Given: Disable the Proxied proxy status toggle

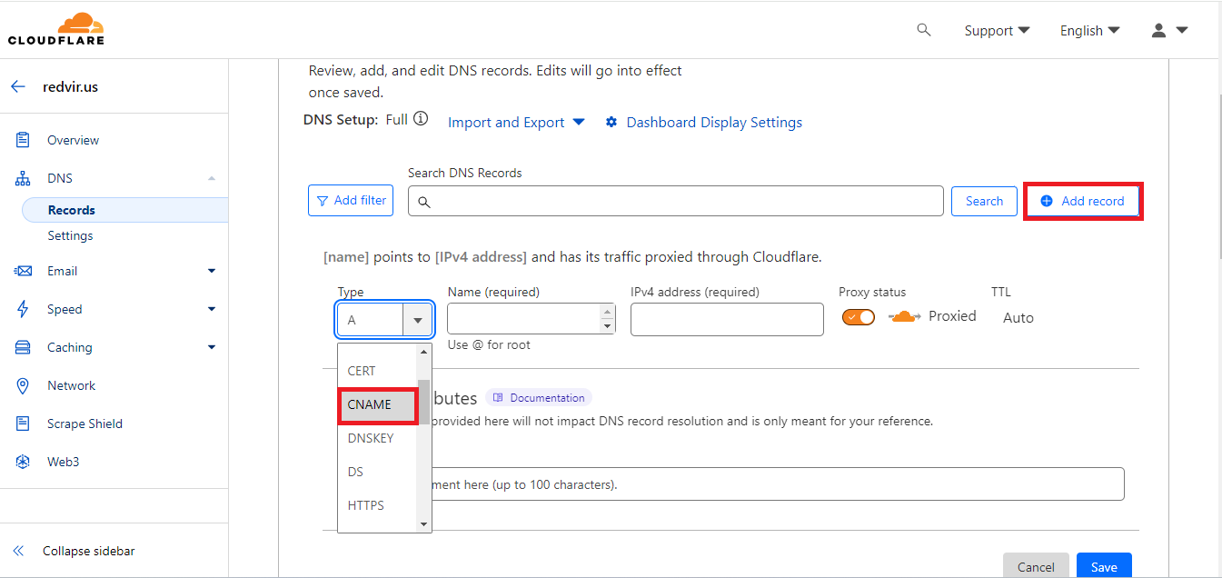Looking at the screenshot, I should 858,316.
